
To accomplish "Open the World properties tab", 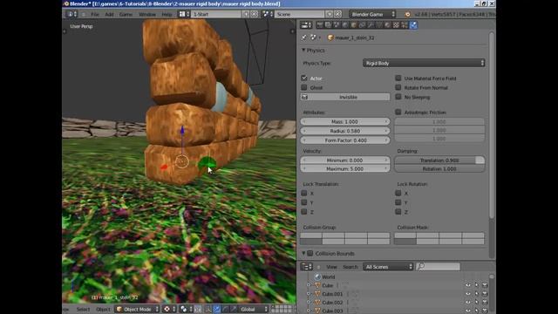I will (x=345, y=25).
